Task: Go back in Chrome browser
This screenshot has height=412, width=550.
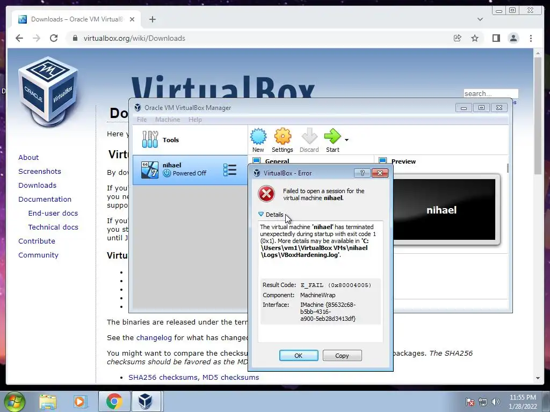Action: [19, 38]
